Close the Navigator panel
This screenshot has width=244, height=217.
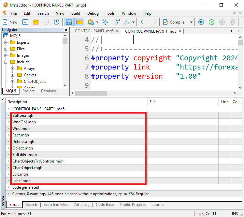pos(66,30)
